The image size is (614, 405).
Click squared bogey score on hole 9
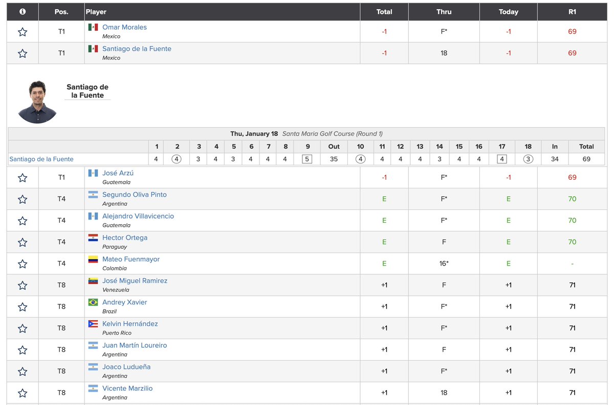[x=307, y=159]
